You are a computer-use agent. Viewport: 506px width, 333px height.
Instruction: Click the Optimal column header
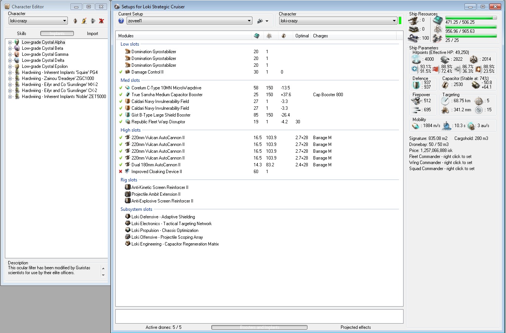click(x=302, y=36)
